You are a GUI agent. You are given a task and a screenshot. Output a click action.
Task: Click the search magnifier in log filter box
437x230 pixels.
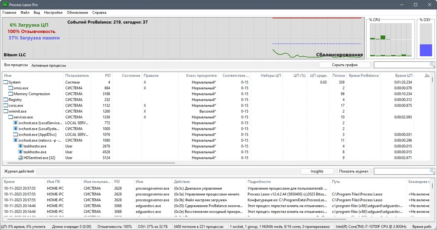(432, 171)
